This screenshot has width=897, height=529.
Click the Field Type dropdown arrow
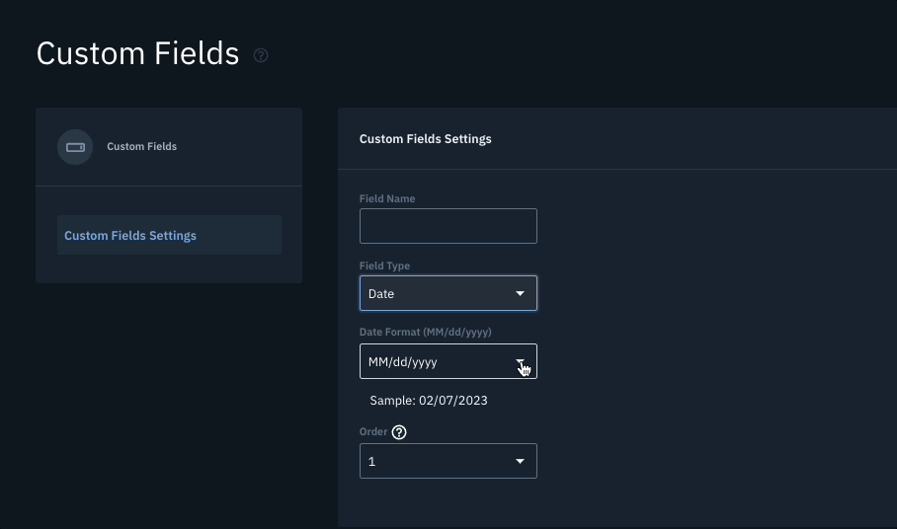[520, 294]
